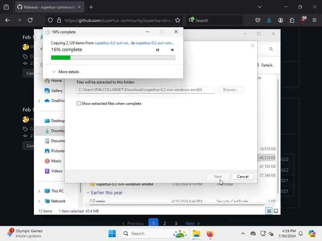Click Next page link on GitHub
This screenshot has width=322, height=241.
tap(193, 223)
